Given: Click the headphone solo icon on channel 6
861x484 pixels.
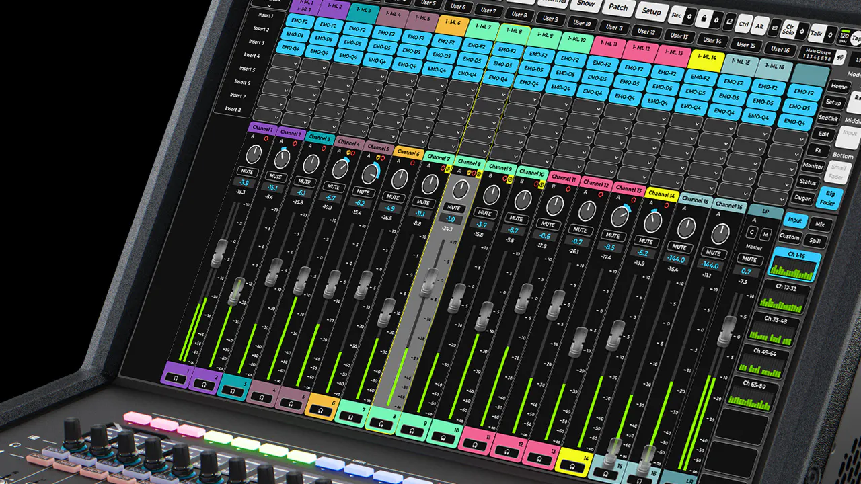Looking at the screenshot, I should [x=320, y=410].
